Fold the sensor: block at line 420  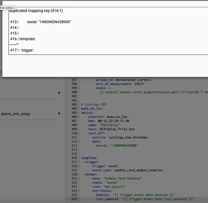pyautogui.click(x=79, y=175)
